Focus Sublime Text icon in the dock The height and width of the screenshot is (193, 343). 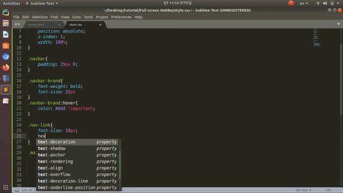click(6, 90)
